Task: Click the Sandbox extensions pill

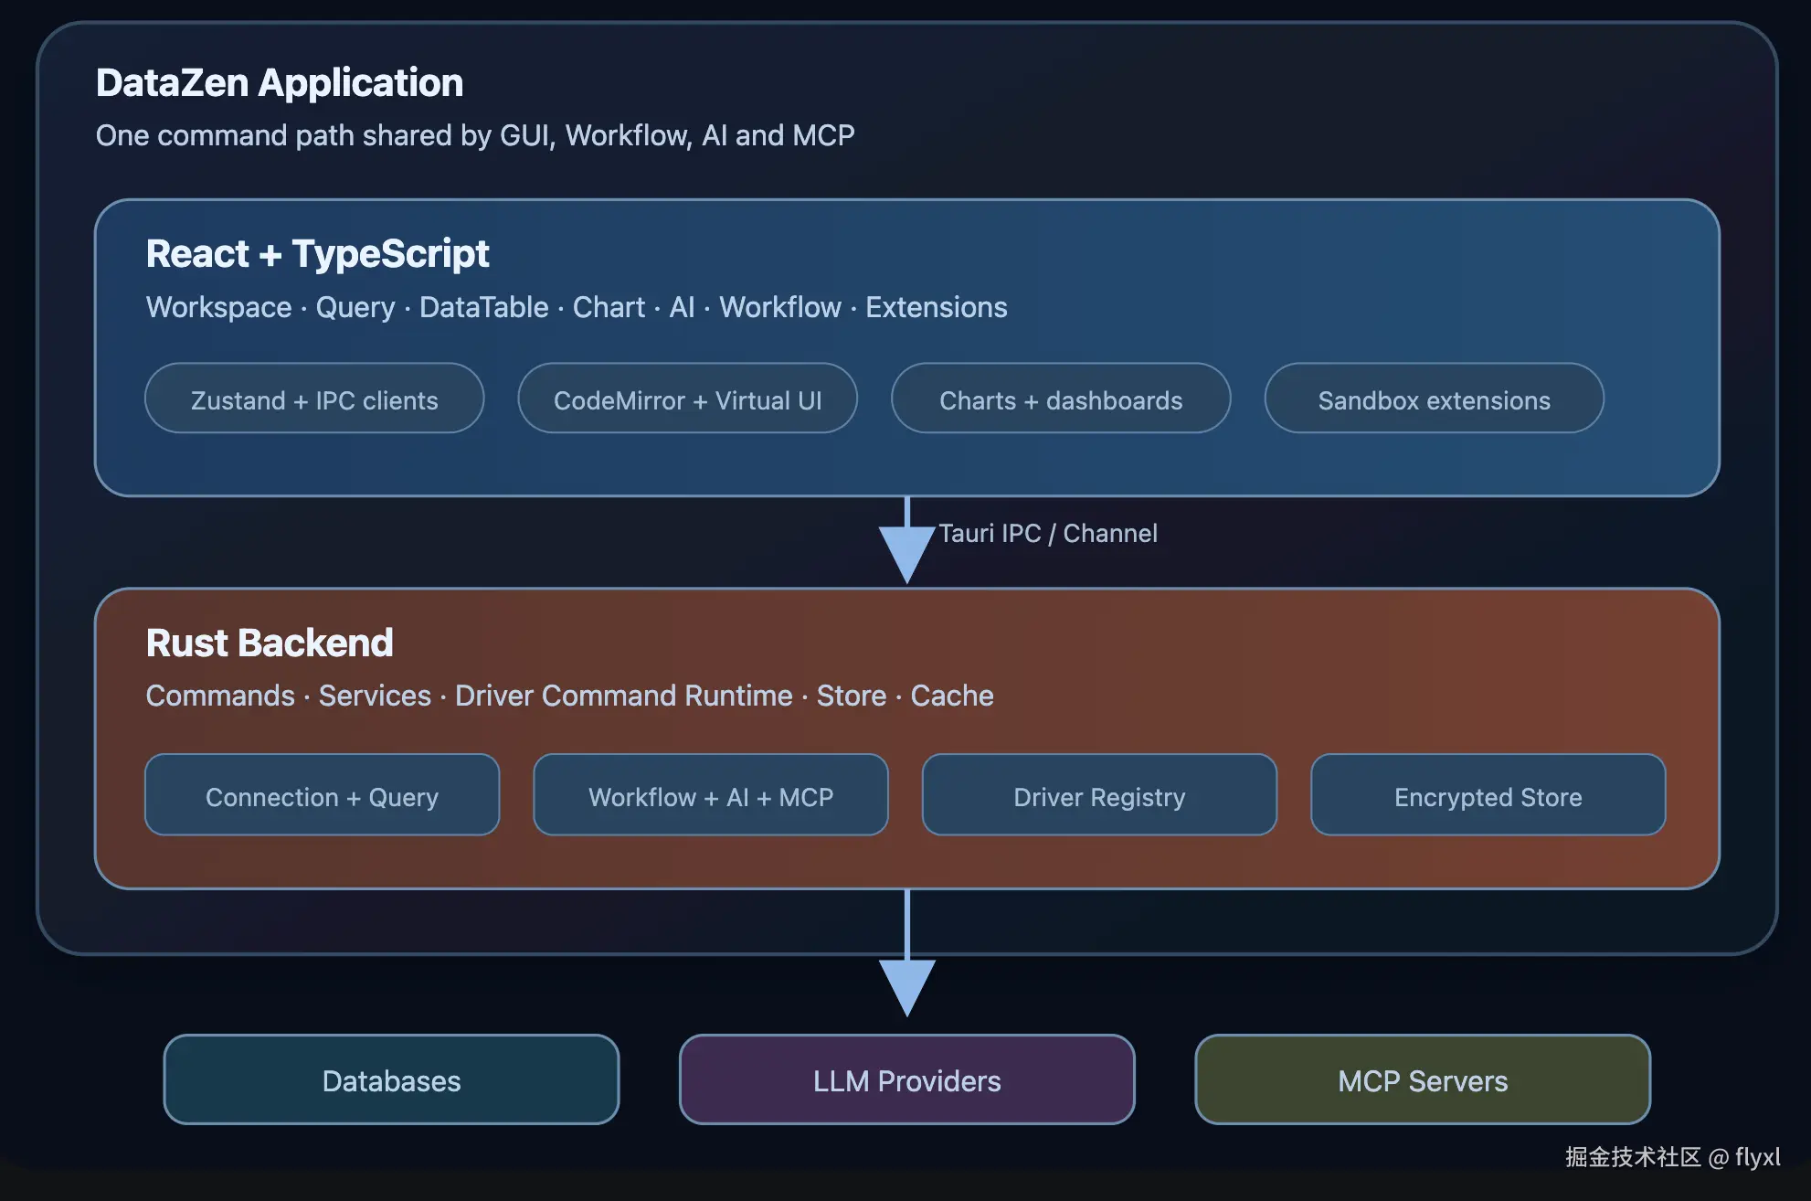Action: click(1434, 399)
